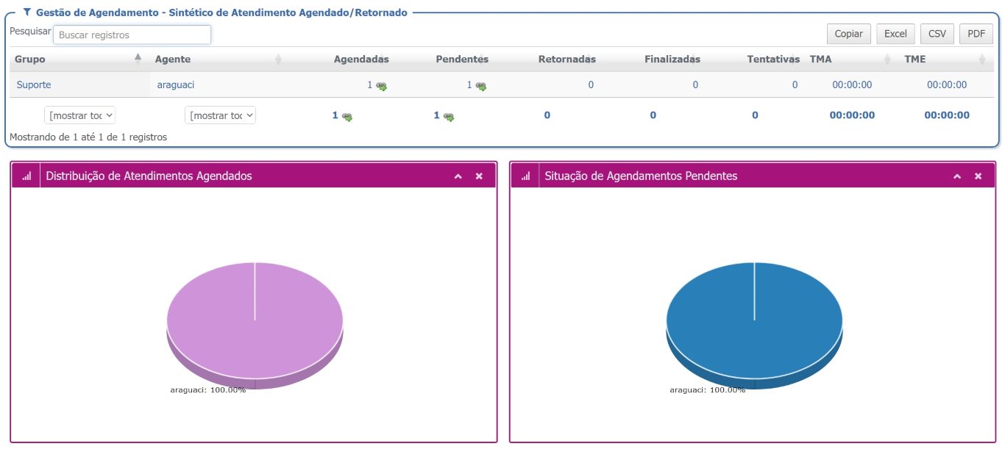The image size is (1005, 449).
Task: Focus the Buscar registros search field
Action: 132,35
